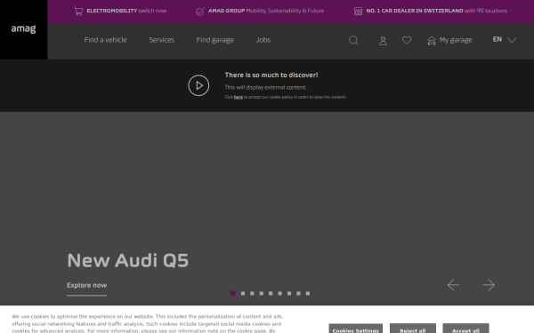Open Cookies Settings button

(x=355, y=329)
